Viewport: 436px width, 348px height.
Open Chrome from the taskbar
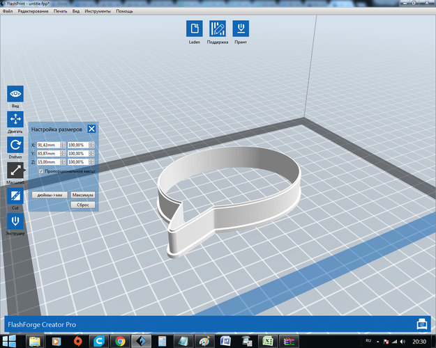click(x=120, y=341)
